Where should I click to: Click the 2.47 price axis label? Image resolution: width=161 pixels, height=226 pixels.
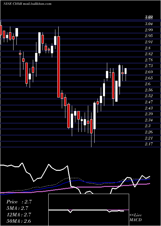pyautogui.click(x=149, y=102)
